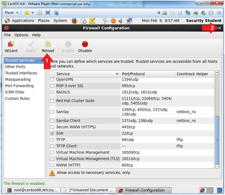This screenshot has width=225, height=195.
Task: Check the WWW (HTTP) checkbox
Action: (x=52, y=165)
